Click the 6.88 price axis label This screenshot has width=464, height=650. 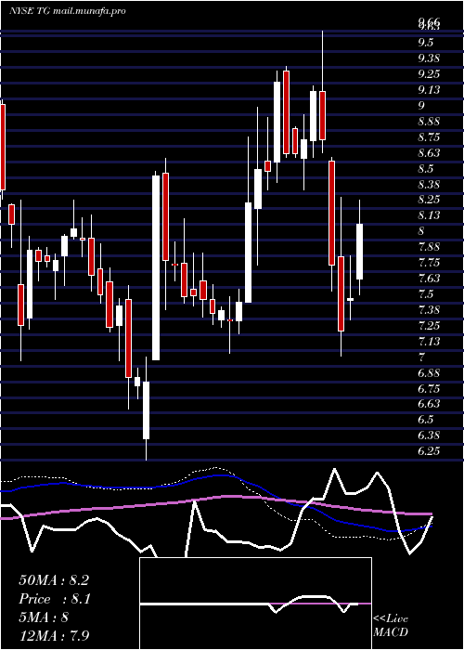click(x=429, y=372)
